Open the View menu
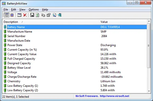Screen dimensions: 153x101 pos(22,9)
